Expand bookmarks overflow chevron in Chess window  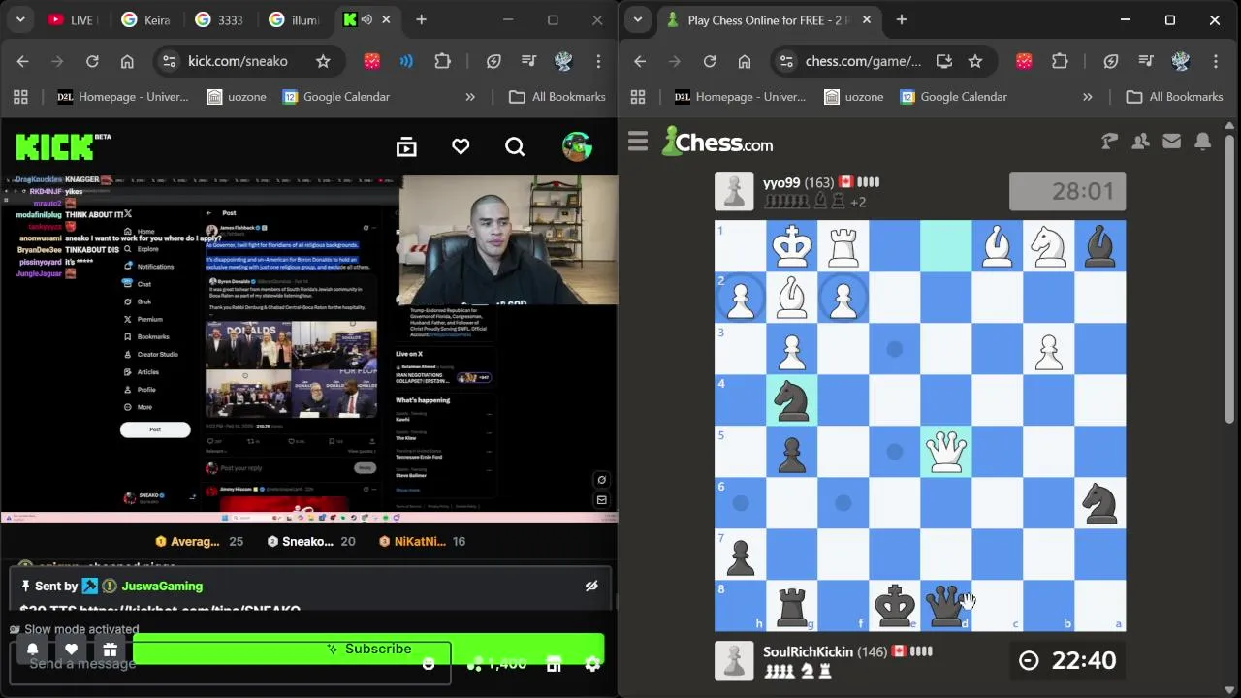click(1087, 97)
